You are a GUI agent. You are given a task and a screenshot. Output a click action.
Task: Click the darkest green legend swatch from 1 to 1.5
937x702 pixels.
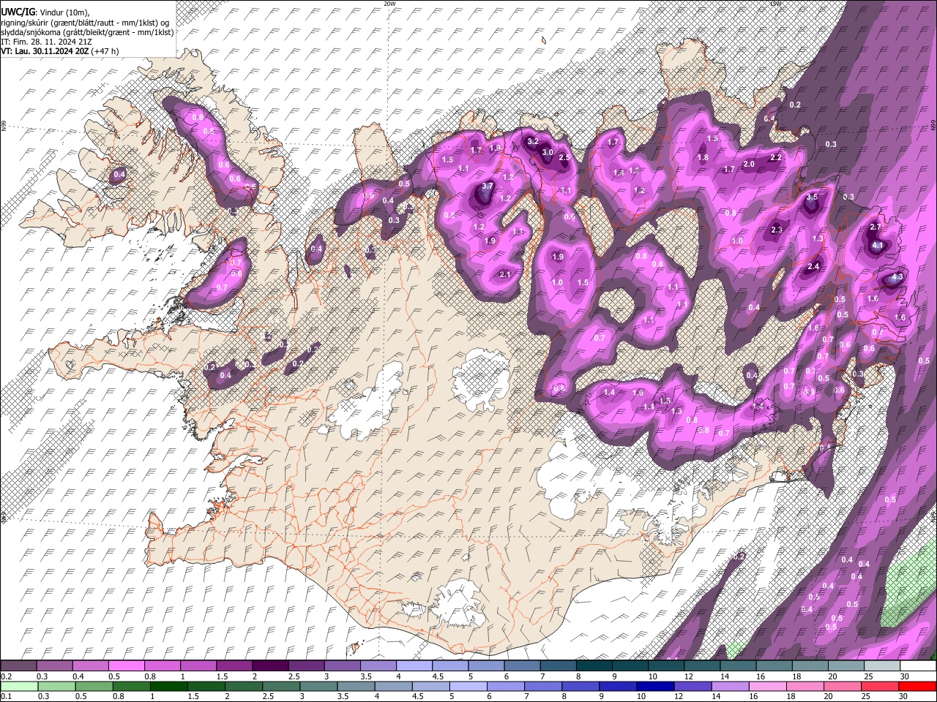(x=169, y=686)
